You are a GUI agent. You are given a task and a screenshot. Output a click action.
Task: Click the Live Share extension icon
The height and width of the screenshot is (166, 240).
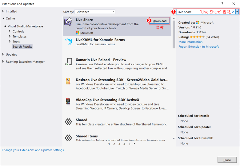(68, 22)
